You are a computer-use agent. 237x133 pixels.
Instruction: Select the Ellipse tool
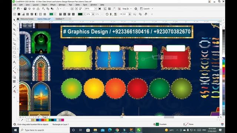pos(14,52)
